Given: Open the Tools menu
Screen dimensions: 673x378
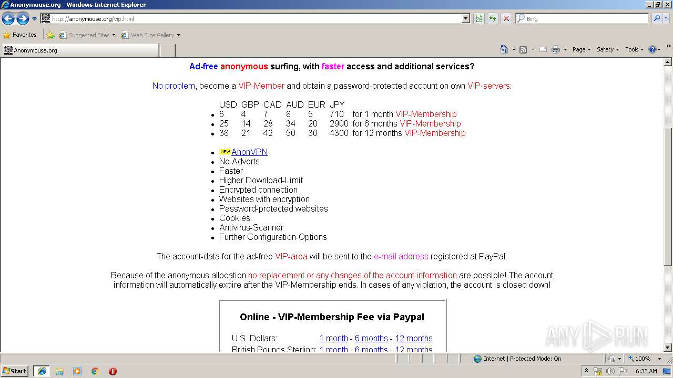Looking at the screenshot, I should tap(635, 49).
